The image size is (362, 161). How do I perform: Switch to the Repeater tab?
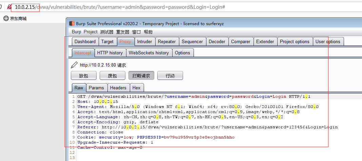point(167,42)
